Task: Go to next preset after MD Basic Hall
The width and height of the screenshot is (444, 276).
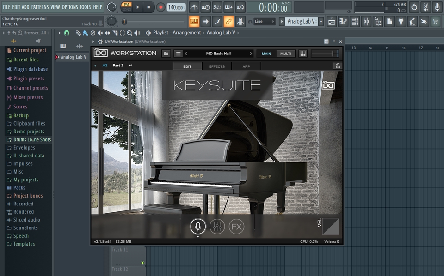Action: [x=251, y=54]
